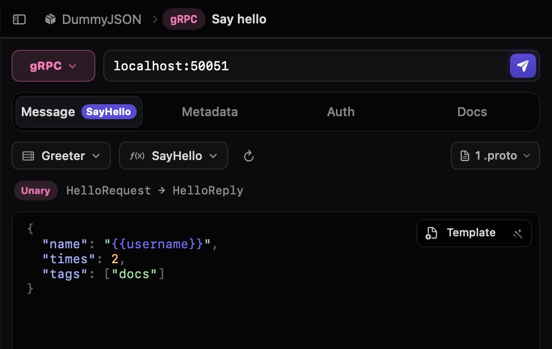Click the DummyJSON workspace cube icon

tap(50, 19)
